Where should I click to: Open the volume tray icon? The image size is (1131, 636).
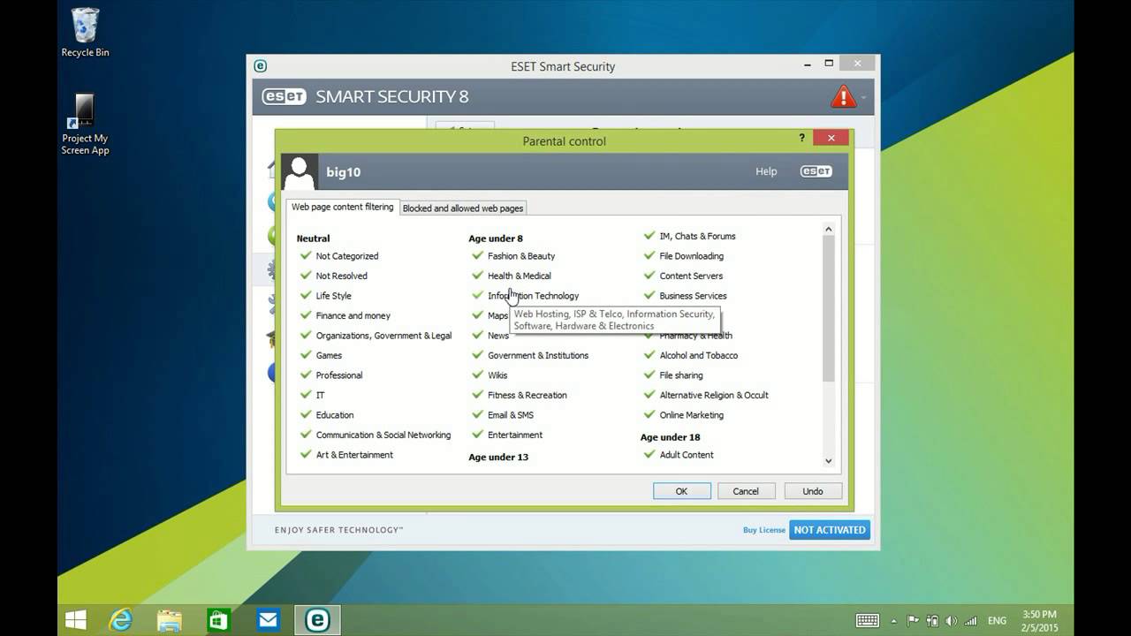coord(950,621)
